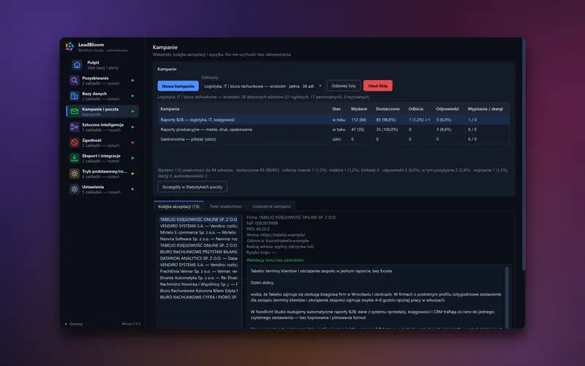Collapse the Kampanie i poczta arrow
This screenshot has width=585, height=366.
coord(133,111)
